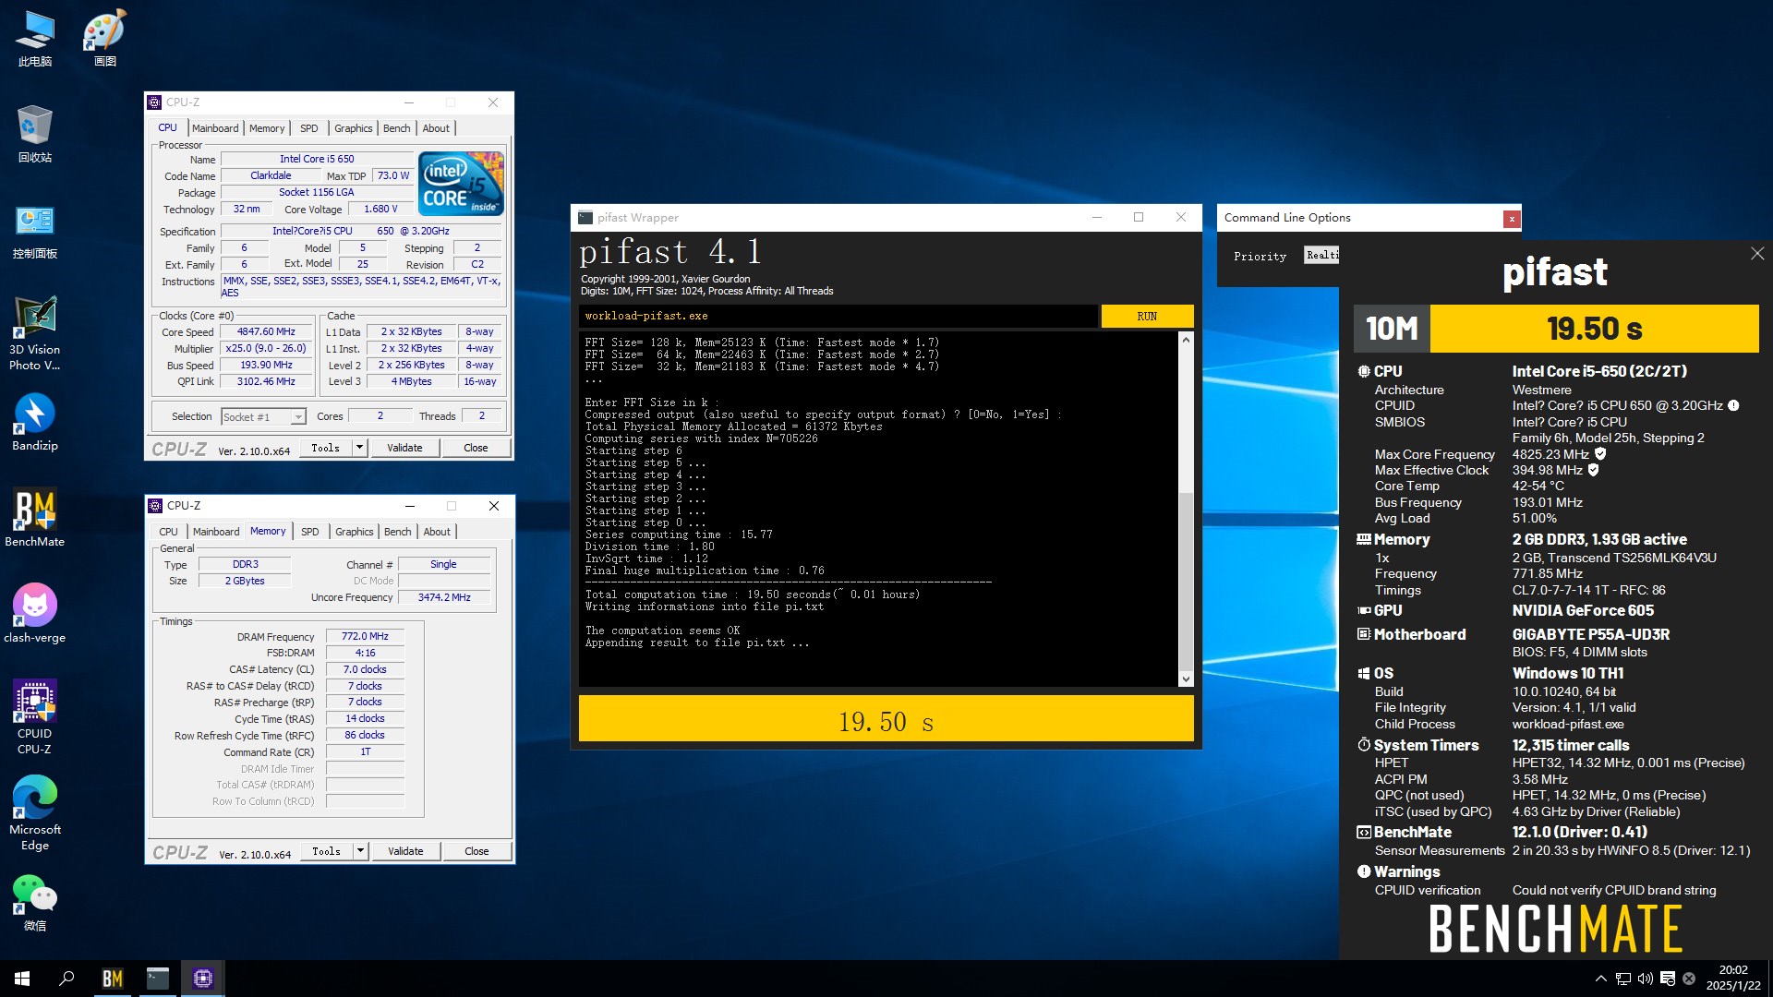1773x997 pixels.
Task: Show hidden system tray icons
Action: (1601, 979)
